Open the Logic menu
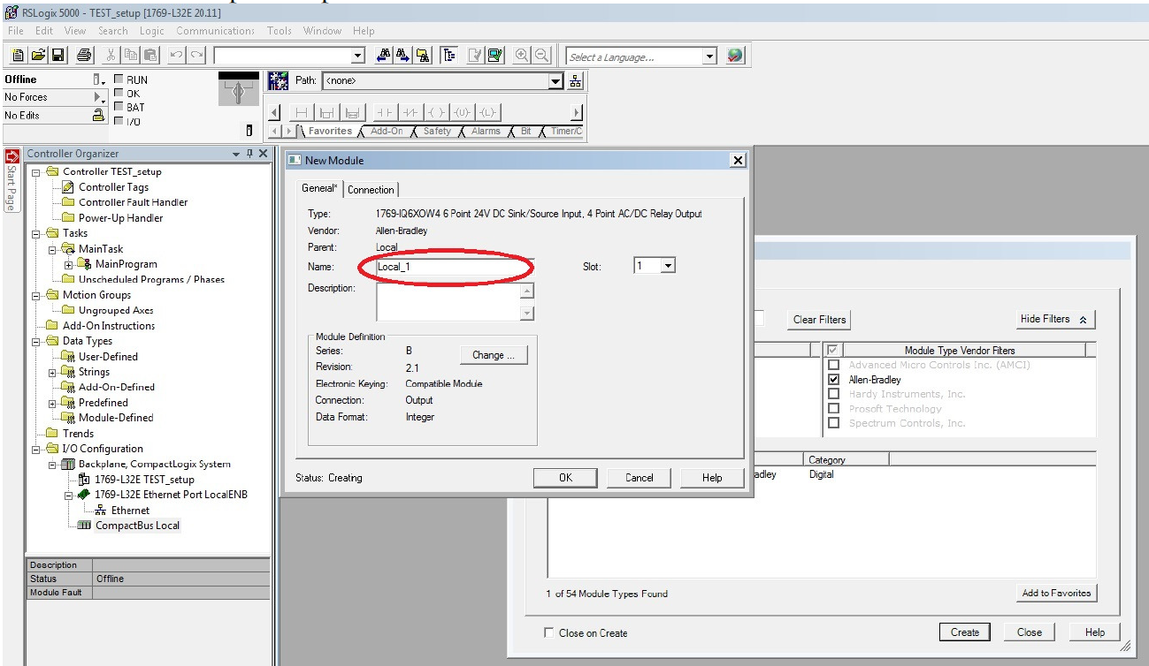Viewport: 1149px width, 666px height. pyautogui.click(x=152, y=31)
